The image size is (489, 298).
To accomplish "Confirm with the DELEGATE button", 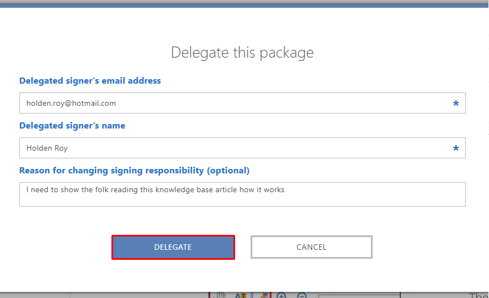I will point(173,247).
